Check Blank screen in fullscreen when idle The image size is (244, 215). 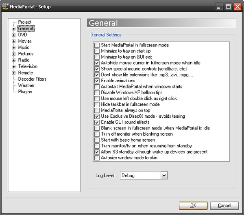pyautogui.click(x=97, y=128)
